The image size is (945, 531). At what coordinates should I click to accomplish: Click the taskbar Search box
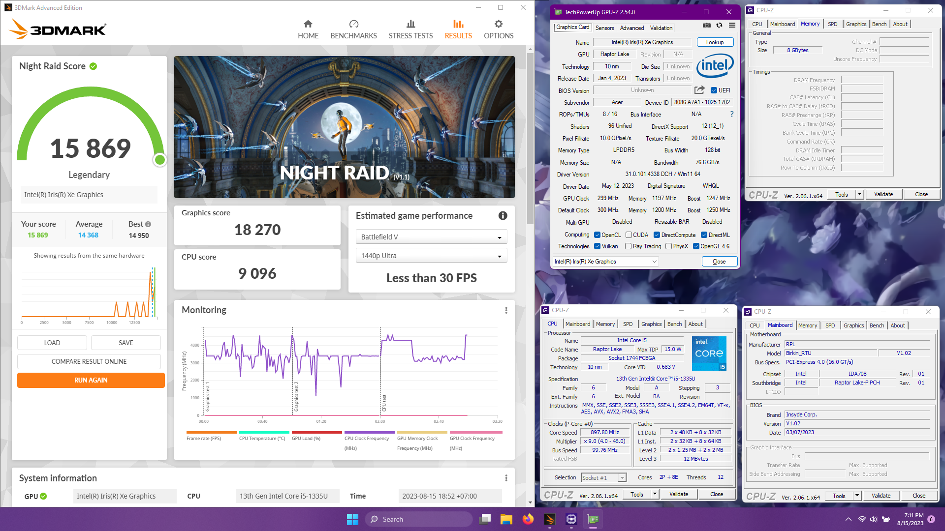pos(419,519)
